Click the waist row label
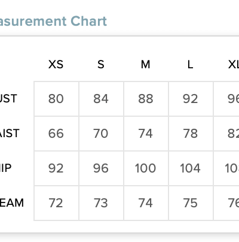 10,133
